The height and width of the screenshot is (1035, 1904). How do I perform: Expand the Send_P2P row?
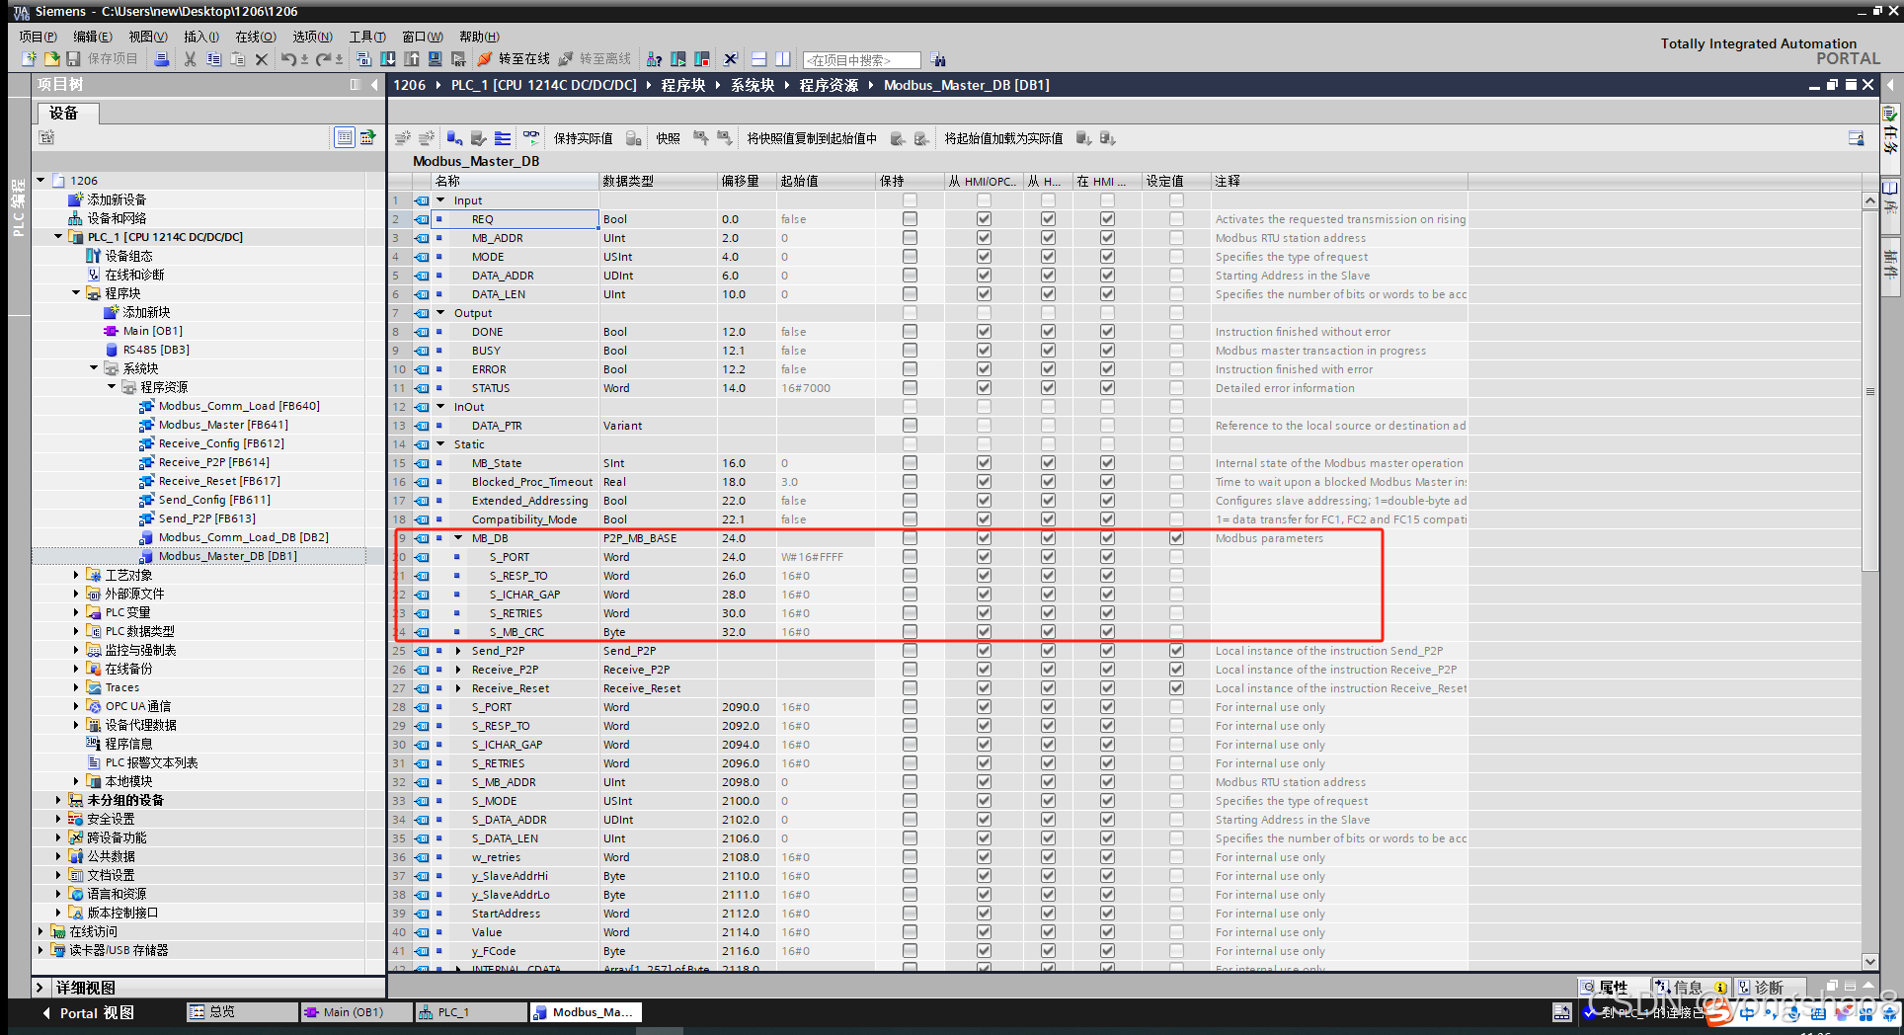[x=458, y=651]
